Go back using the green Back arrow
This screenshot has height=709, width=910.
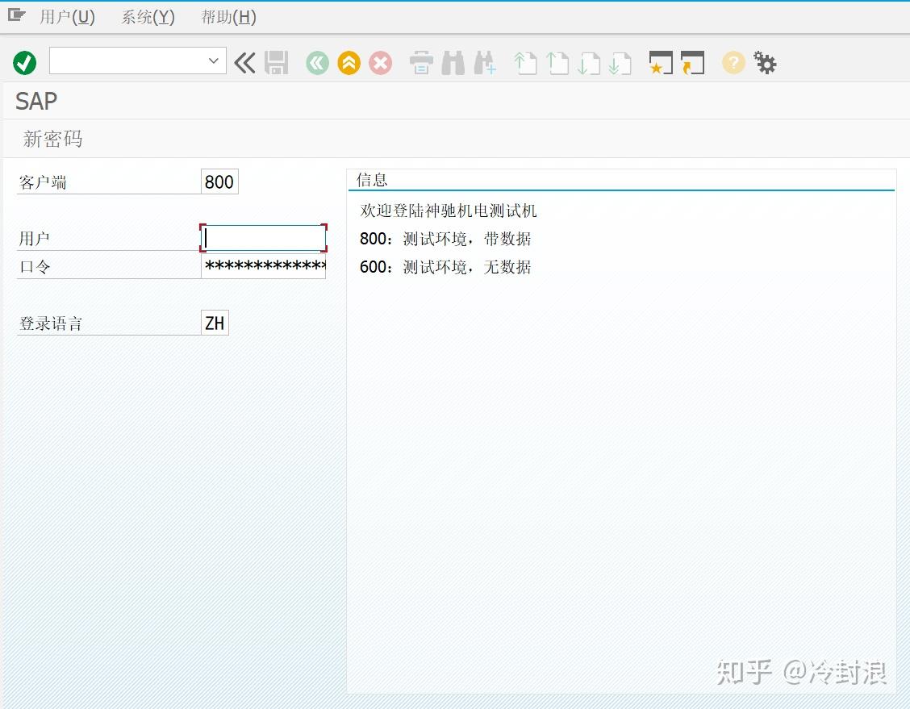[316, 62]
